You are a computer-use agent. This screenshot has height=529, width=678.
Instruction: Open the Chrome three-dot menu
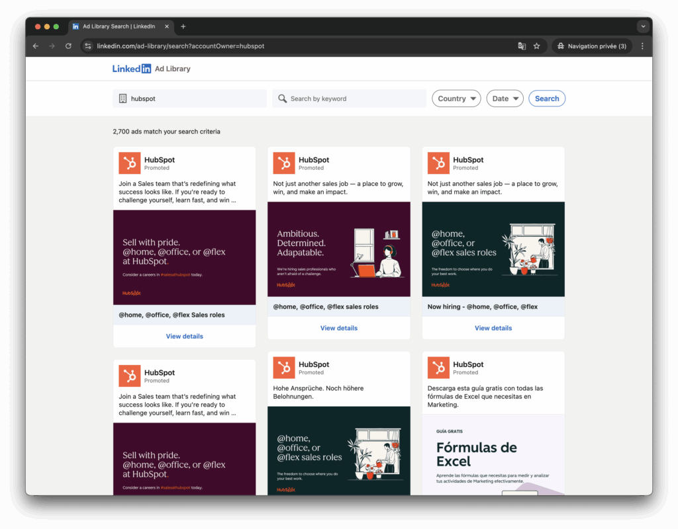[642, 46]
